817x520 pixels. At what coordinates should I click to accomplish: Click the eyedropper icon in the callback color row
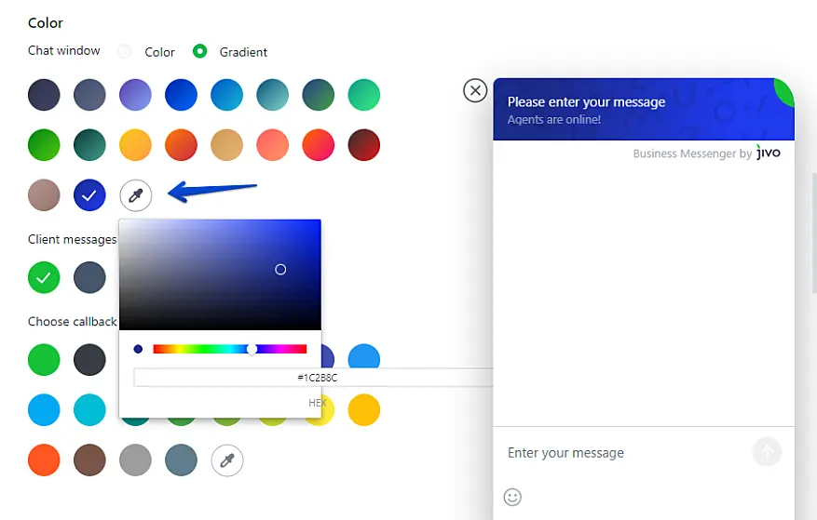227,460
